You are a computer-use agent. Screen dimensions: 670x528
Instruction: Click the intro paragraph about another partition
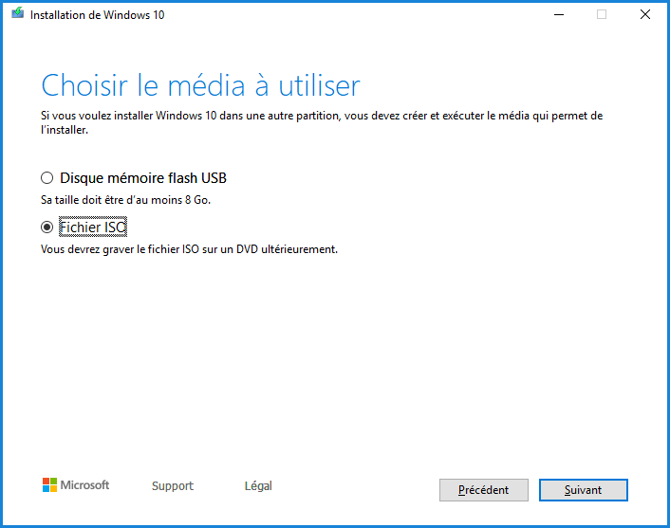(322, 117)
